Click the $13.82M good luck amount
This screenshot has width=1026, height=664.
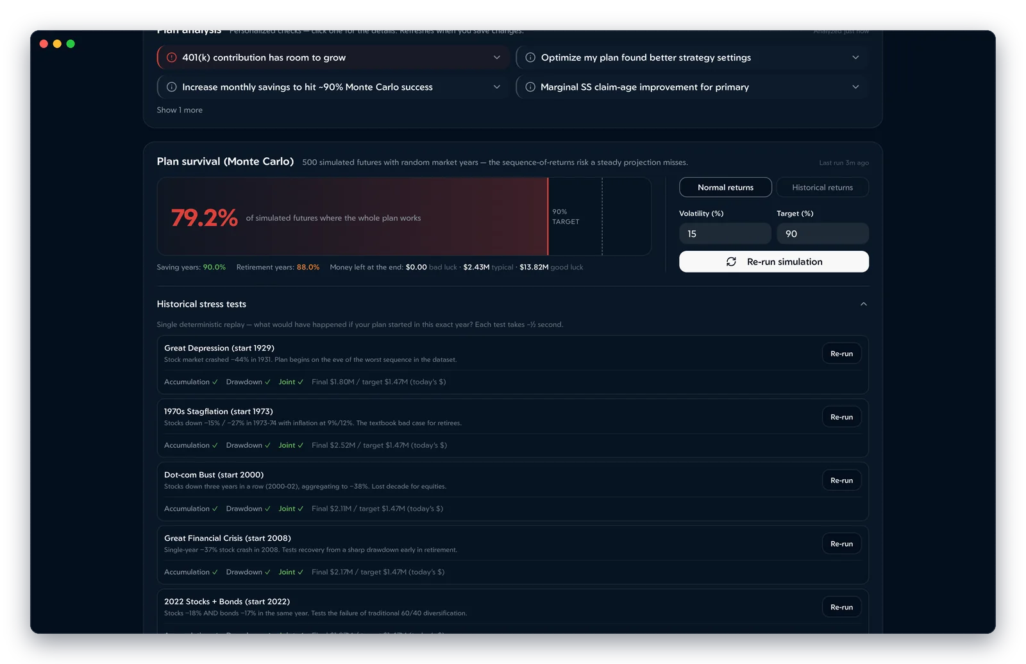tap(534, 268)
